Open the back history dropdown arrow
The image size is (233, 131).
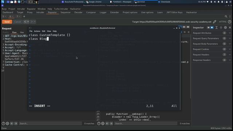[28, 22]
